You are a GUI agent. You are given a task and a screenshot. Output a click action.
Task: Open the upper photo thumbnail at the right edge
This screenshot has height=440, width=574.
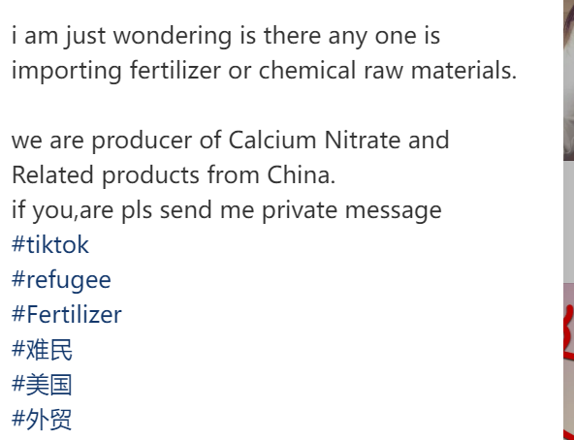coord(568,80)
